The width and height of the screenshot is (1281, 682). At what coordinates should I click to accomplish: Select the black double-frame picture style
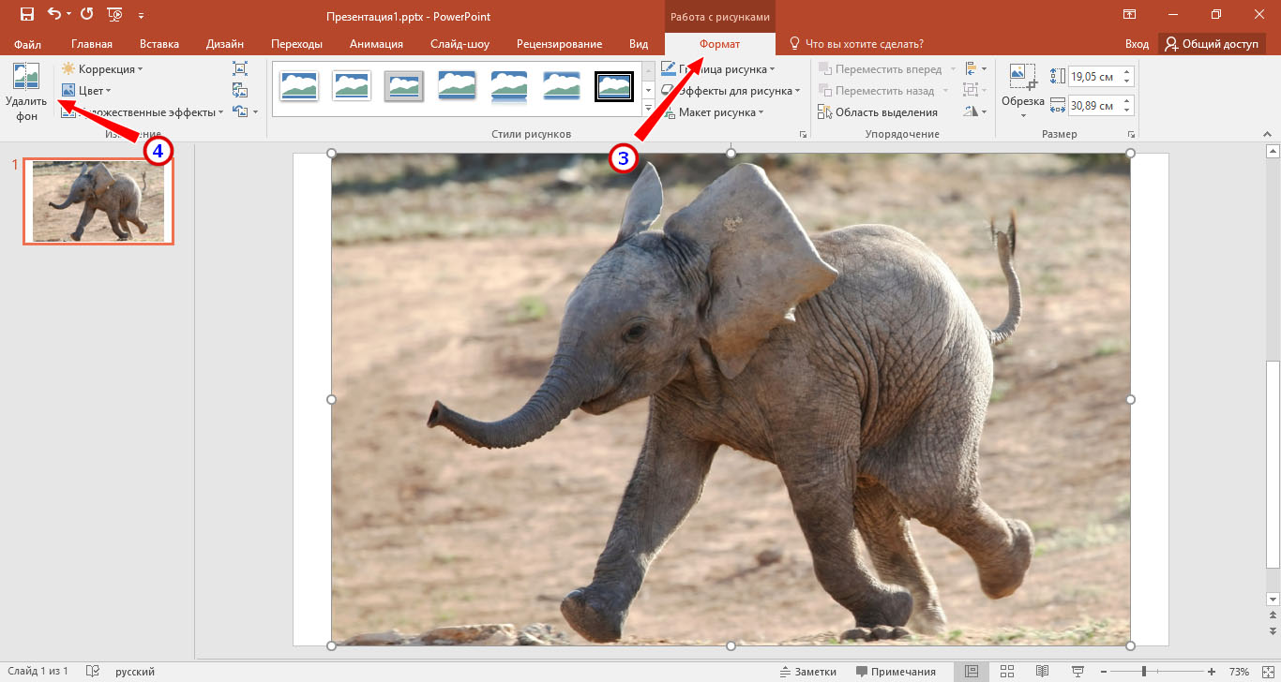615,86
